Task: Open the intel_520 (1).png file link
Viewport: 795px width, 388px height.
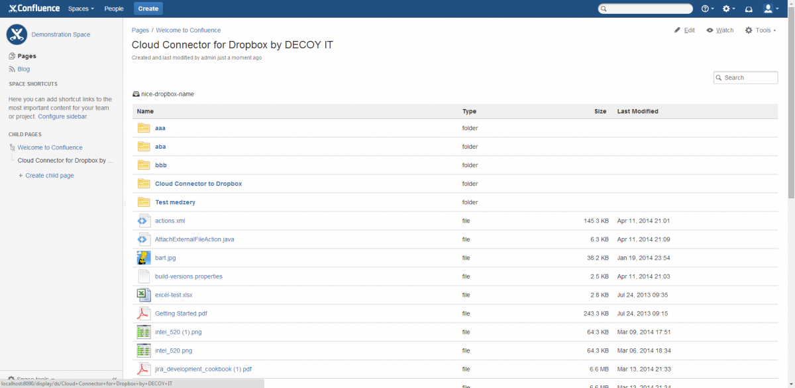Action: [178, 332]
